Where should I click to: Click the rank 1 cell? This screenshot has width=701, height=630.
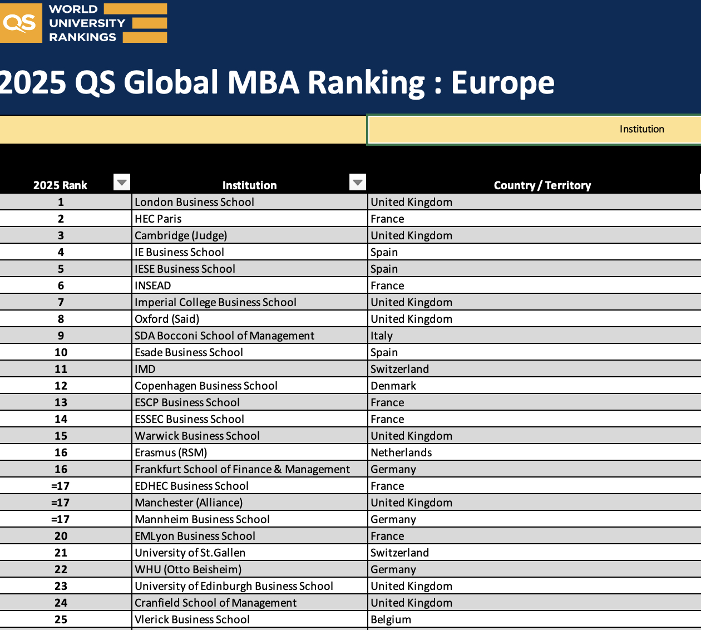coord(61,202)
